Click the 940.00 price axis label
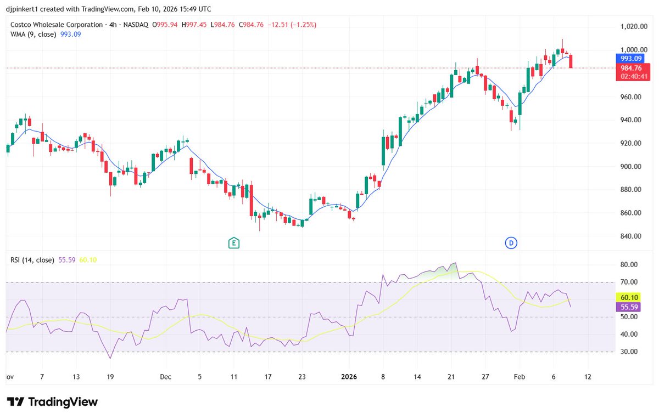The width and height of the screenshot is (659, 419). pyautogui.click(x=632, y=120)
